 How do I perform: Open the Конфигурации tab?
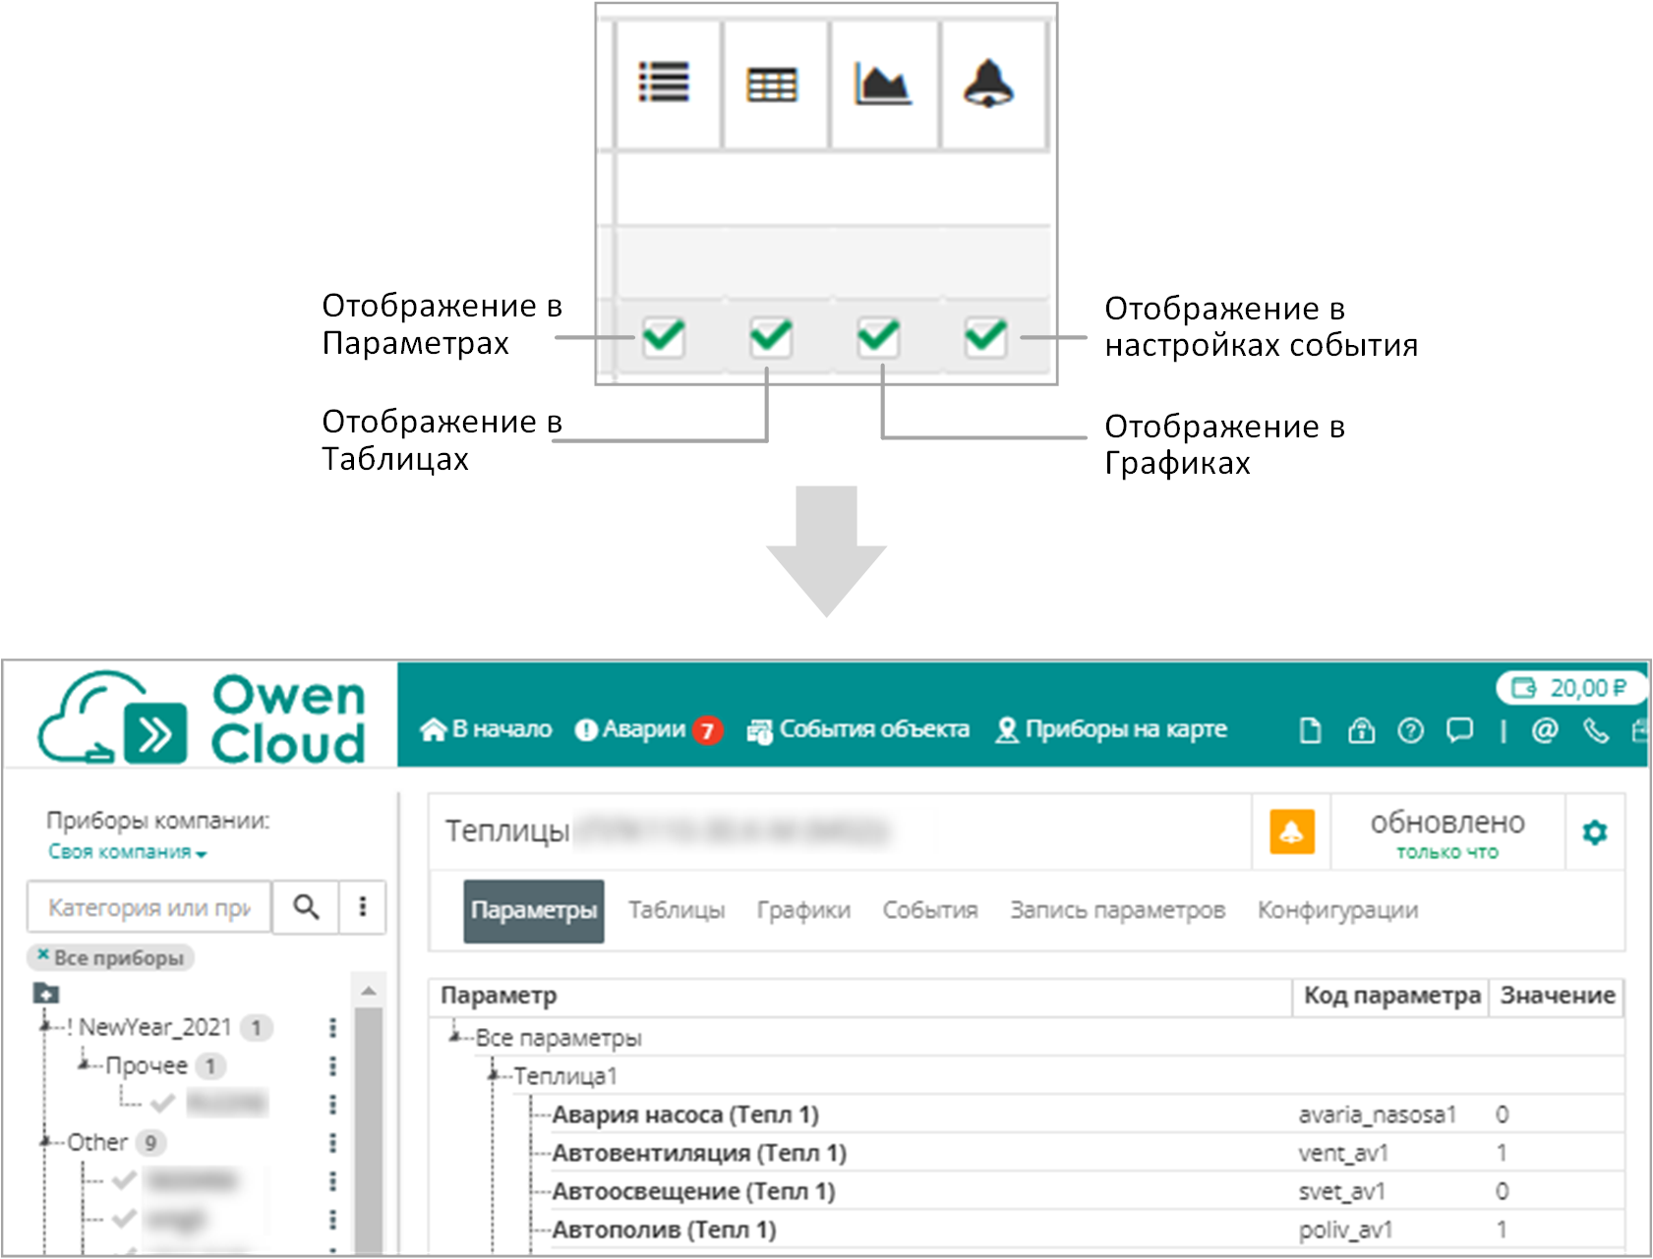pyautogui.click(x=1337, y=910)
